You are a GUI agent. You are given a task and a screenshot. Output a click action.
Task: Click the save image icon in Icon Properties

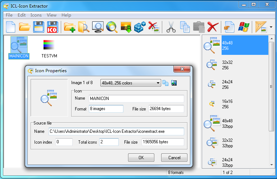[x=174, y=83]
